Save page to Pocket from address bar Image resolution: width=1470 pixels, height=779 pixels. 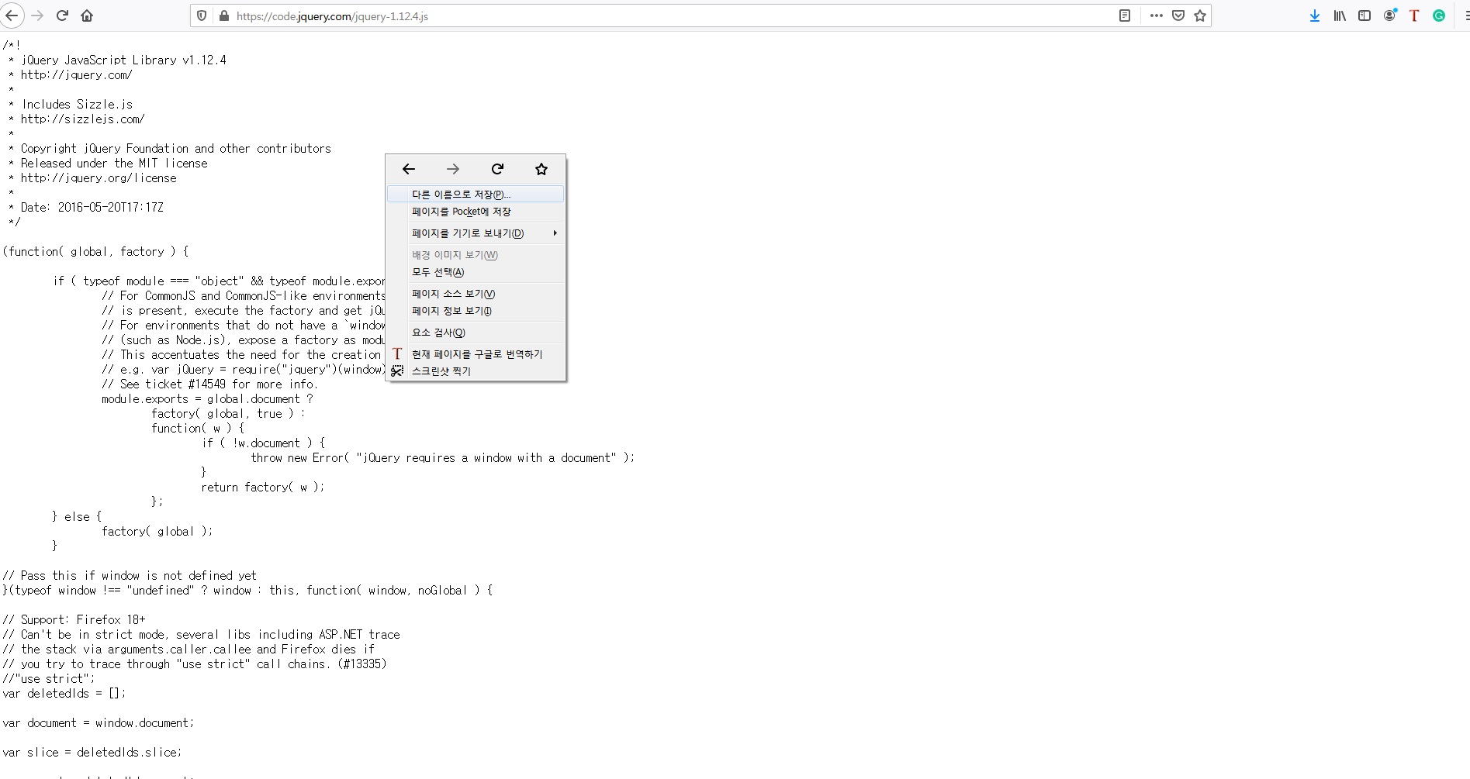click(x=1178, y=16)
